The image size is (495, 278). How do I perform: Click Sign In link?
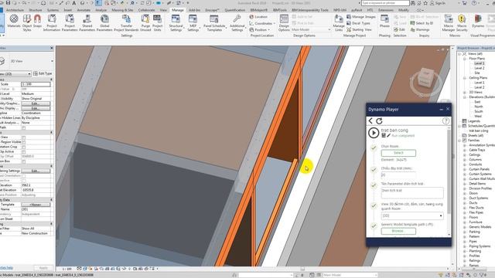440,3
